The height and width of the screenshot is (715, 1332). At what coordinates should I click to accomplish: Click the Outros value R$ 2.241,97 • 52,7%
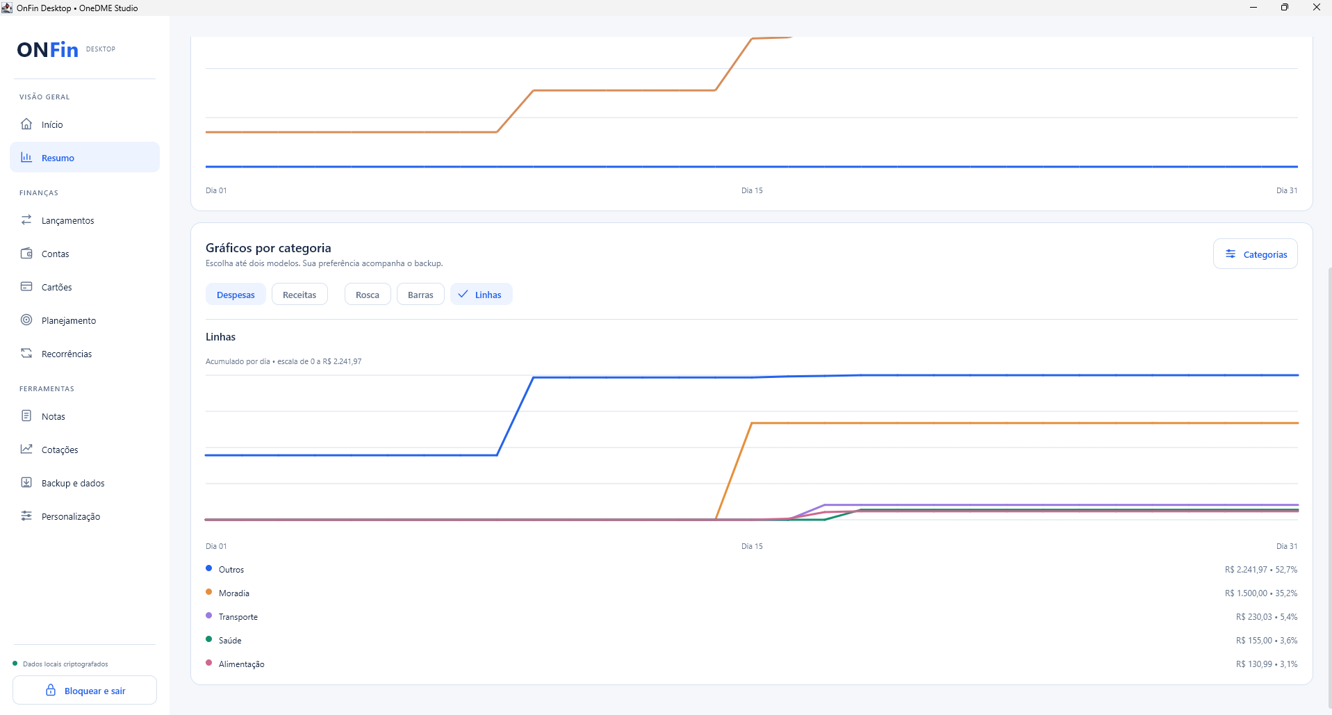[1261, 569]
